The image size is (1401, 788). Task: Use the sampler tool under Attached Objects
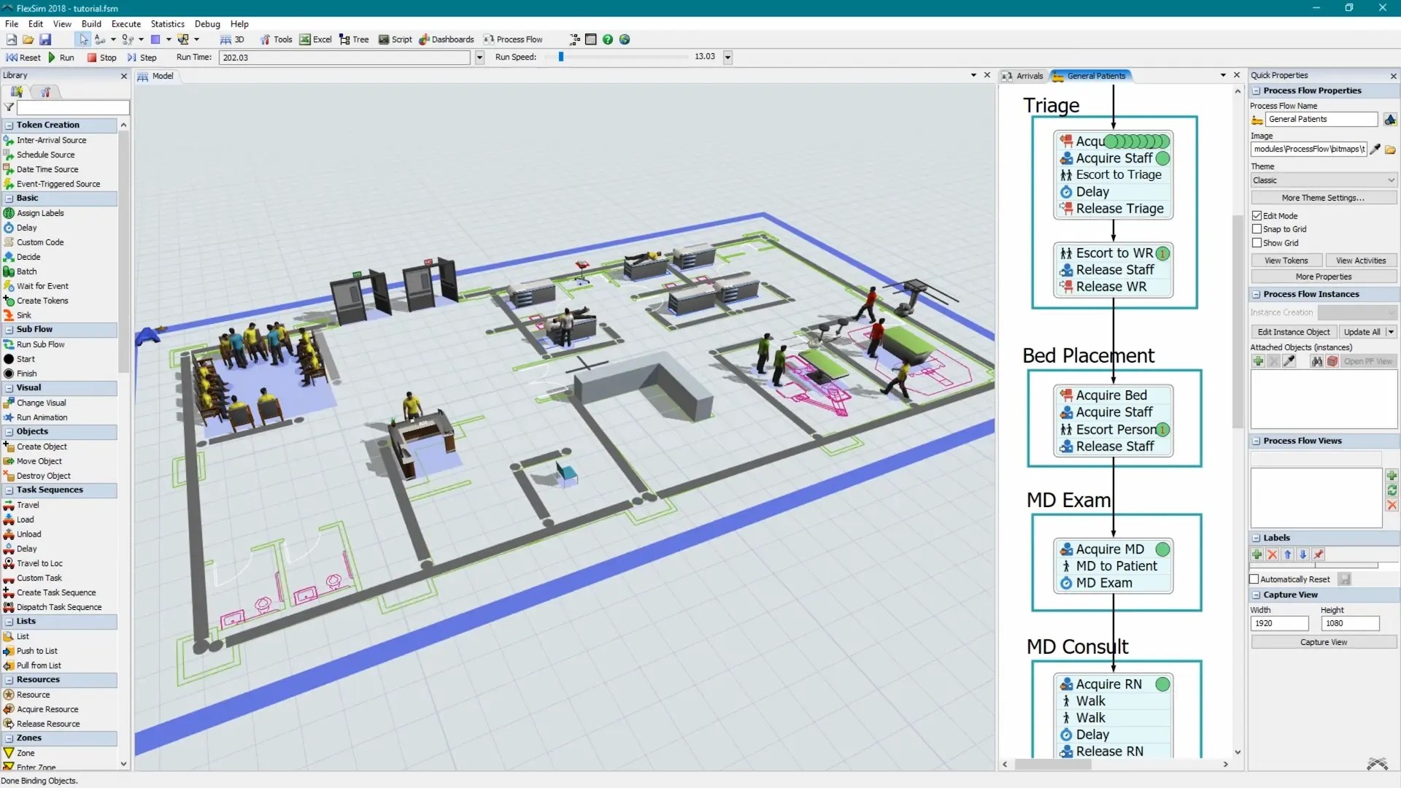pos(1290,360)
